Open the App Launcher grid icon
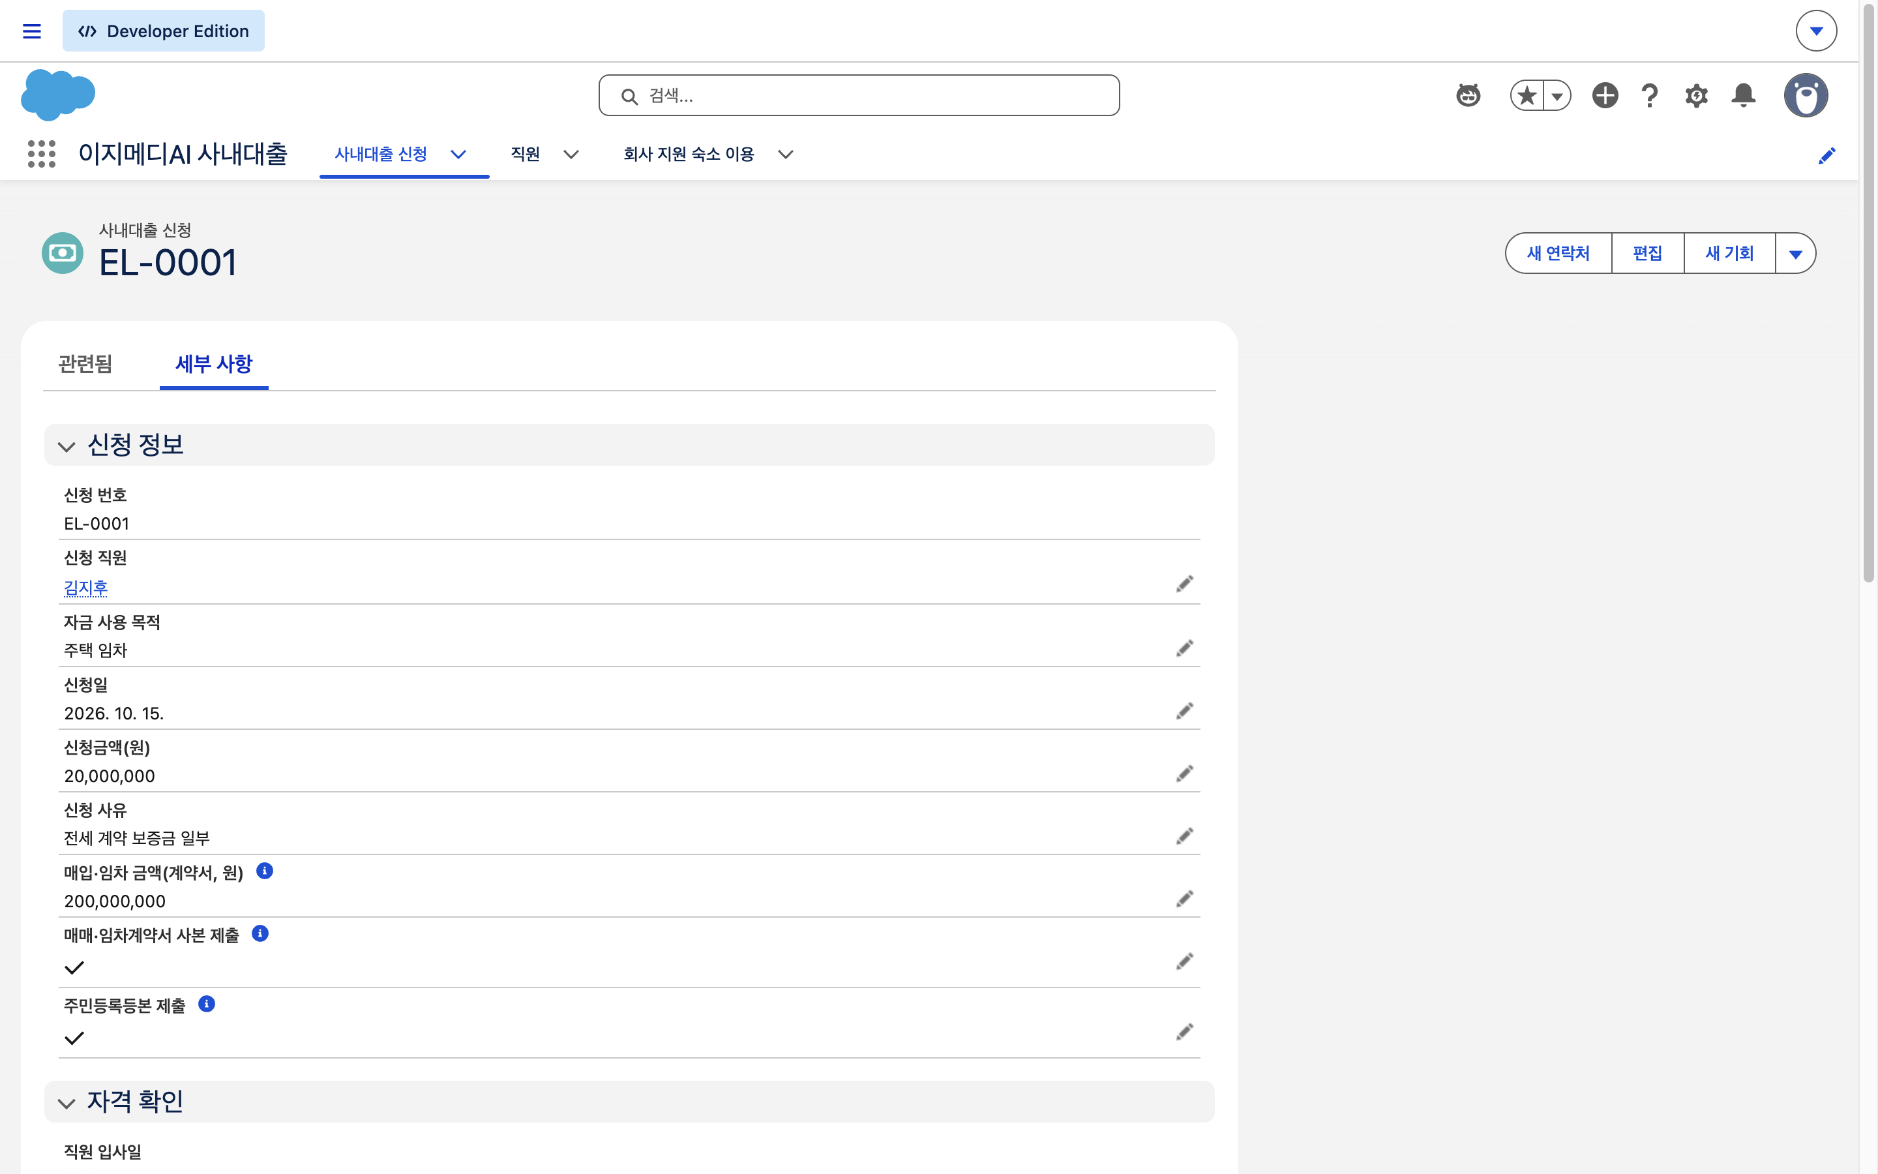Image resolution: width=1878 pixels, height=1174 pixels. pyautogui.click(x=42, y=154)
